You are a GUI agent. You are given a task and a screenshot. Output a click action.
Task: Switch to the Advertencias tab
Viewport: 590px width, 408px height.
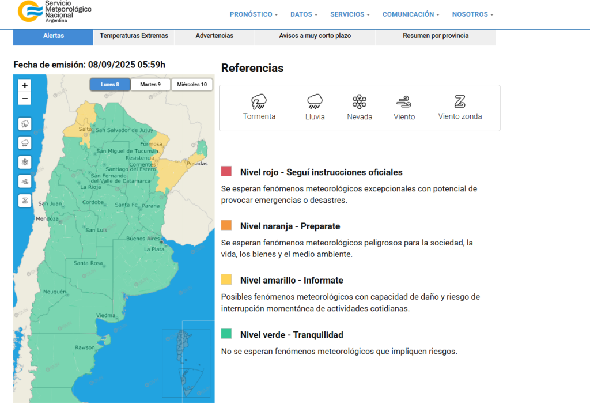tap(214, 36)
